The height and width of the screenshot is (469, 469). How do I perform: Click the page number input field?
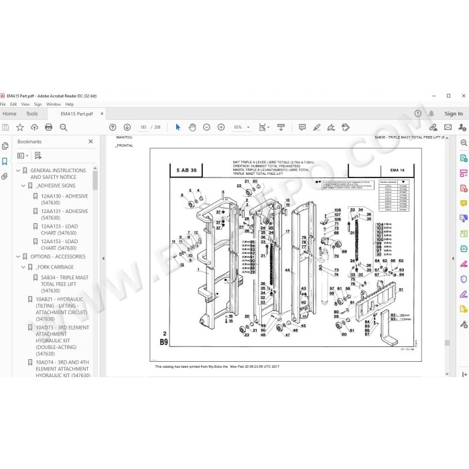tap(143, 127)
